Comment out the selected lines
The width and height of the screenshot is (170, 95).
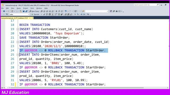click(75, 14)
